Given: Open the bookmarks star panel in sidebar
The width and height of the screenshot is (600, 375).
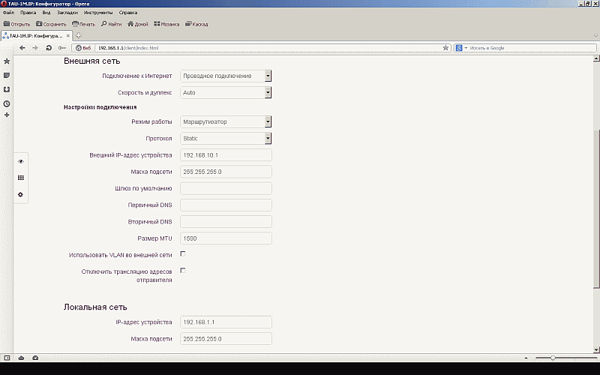Looking at the screenshot, I should click(7, 61).
